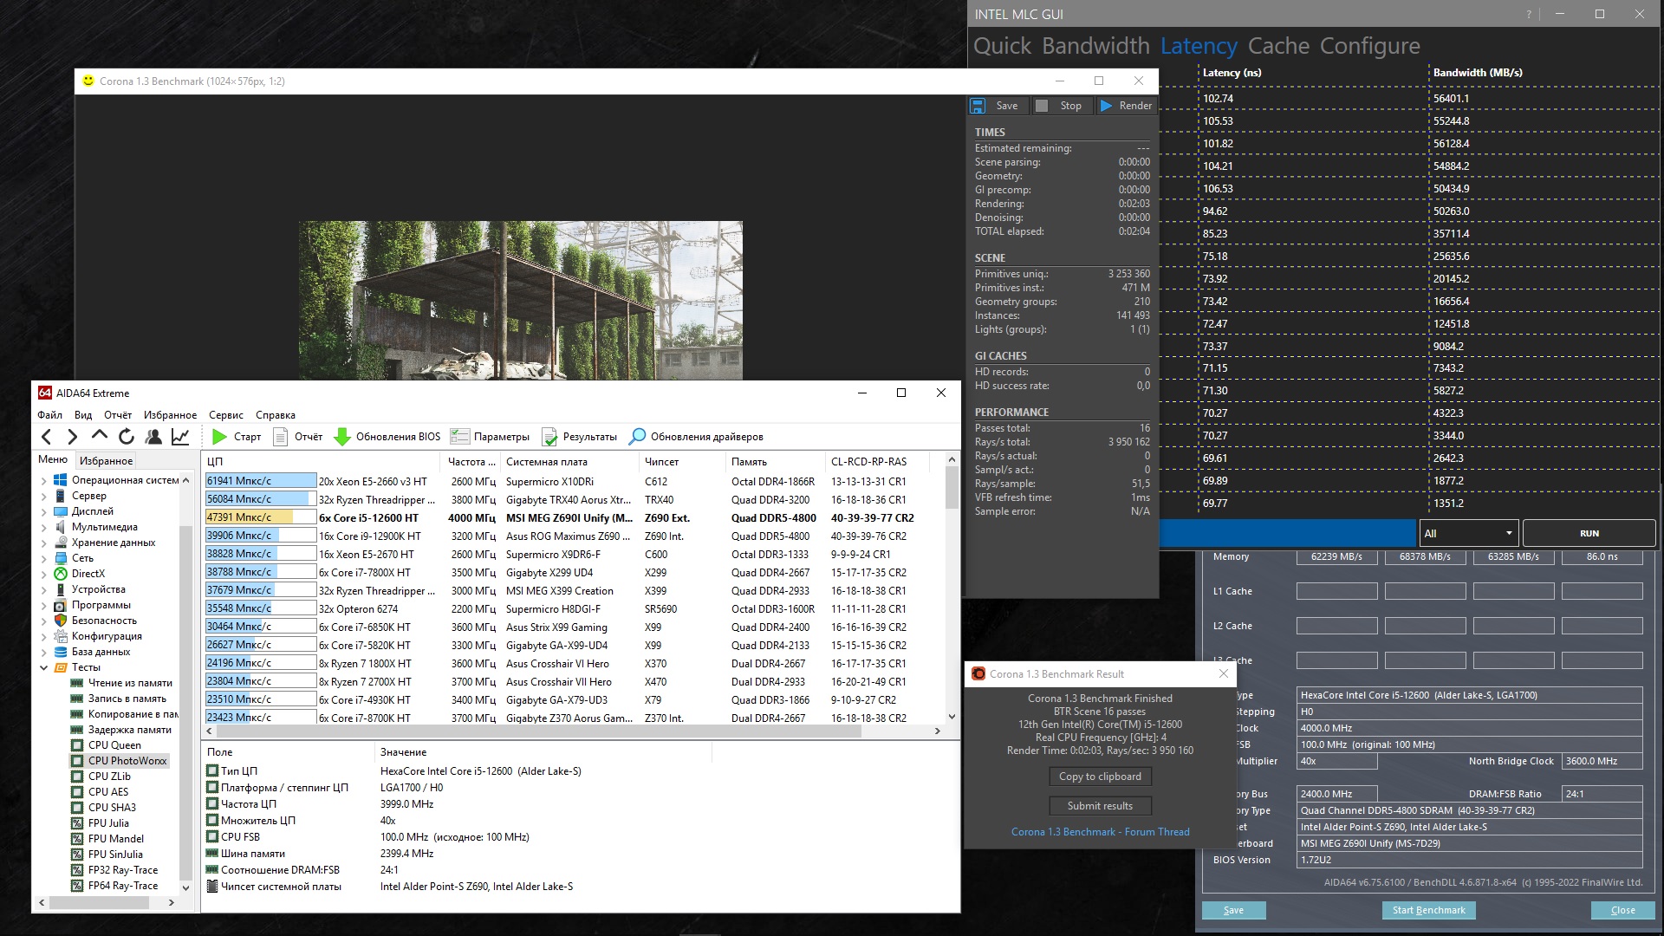Open the All dropdown in MLC
The height and width of the screenshot is (936, 1664).
[1468, 533]
